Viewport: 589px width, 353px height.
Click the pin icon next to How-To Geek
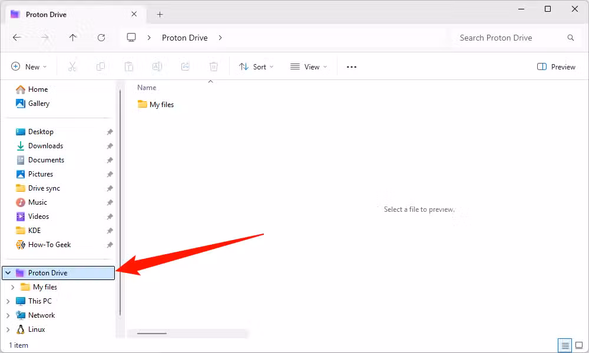tap(110, 245)
